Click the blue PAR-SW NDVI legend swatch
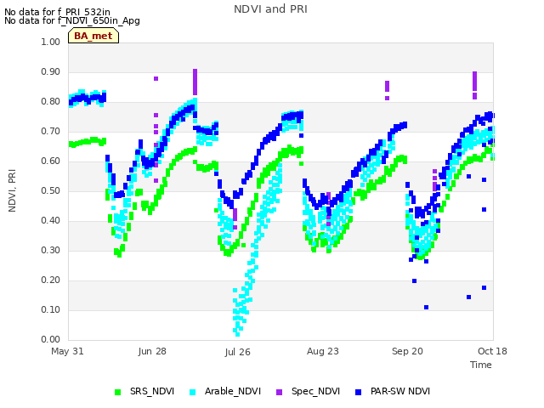The height and width of the screenshot is (408, 544). pos(359,392)
